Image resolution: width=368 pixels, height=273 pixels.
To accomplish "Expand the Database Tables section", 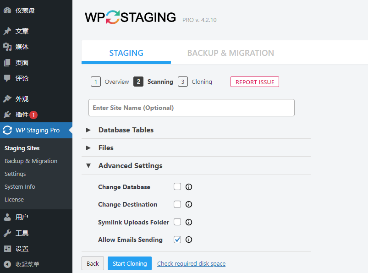I will (x=126, y=130).
